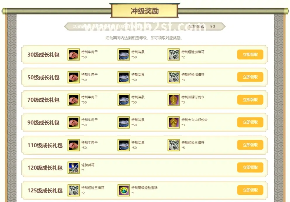The width and height of the screenshot is (290, 202).
Task: Click the cold spring bowl icon in 50级成长礼包
Action: (124, 77)
